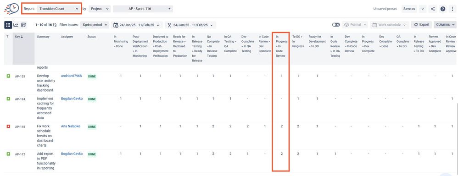Click the story type icon for AP-125
Image resolution: width=458 pixels, height=176 pixels.
(x=8, y=76)
